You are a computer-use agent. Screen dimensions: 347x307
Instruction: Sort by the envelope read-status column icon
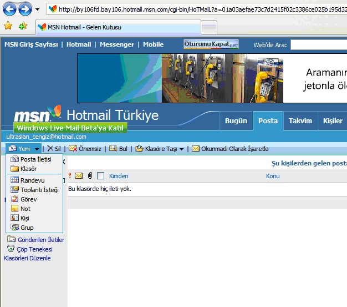(x=79, y=176)
